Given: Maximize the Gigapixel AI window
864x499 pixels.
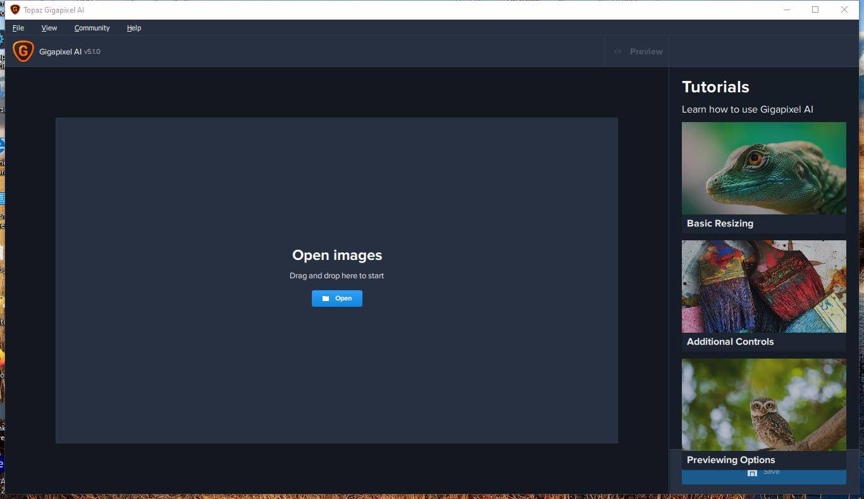Looking at the screenshot, I should 815,9.
